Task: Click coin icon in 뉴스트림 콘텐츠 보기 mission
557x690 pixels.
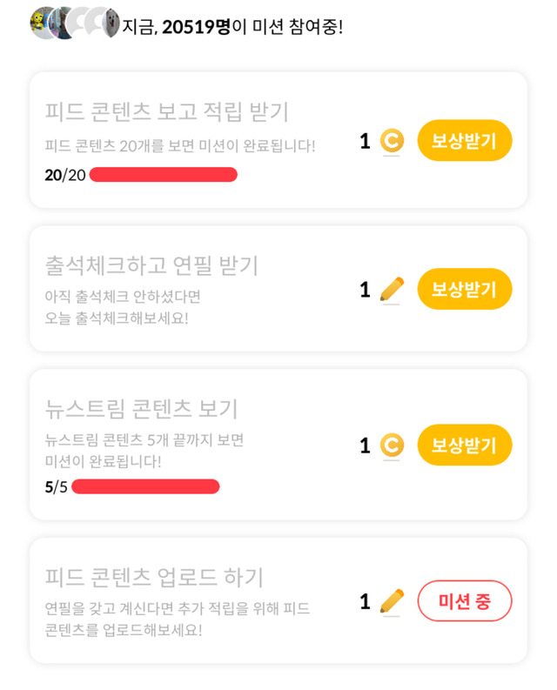Action: [x=392, y=445]
